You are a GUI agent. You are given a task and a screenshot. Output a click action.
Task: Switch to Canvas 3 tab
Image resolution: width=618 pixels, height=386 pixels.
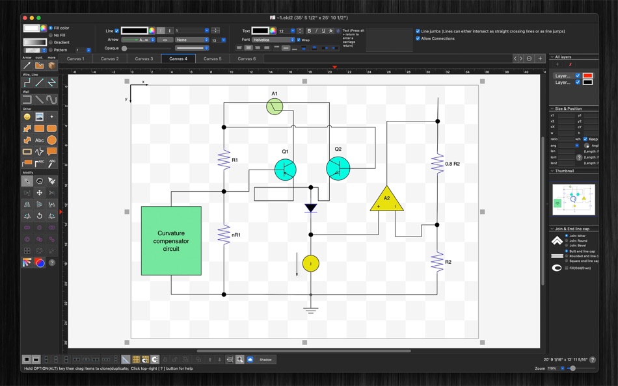[144, 58]
